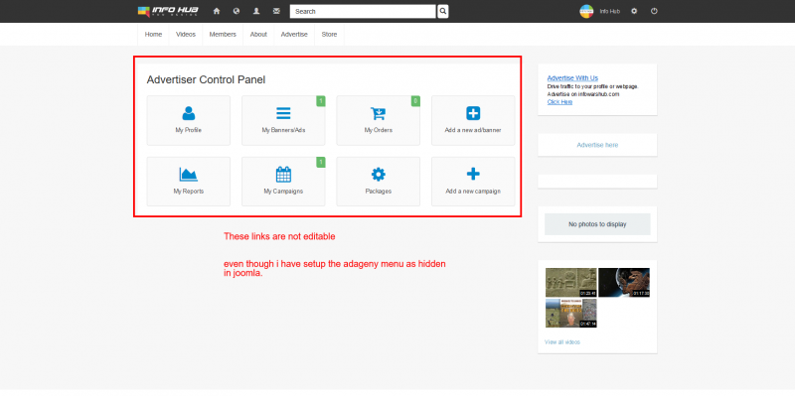The image size is (795, 396).
Task: Click Add a new ad/banner icon
Action: point(473,113)
